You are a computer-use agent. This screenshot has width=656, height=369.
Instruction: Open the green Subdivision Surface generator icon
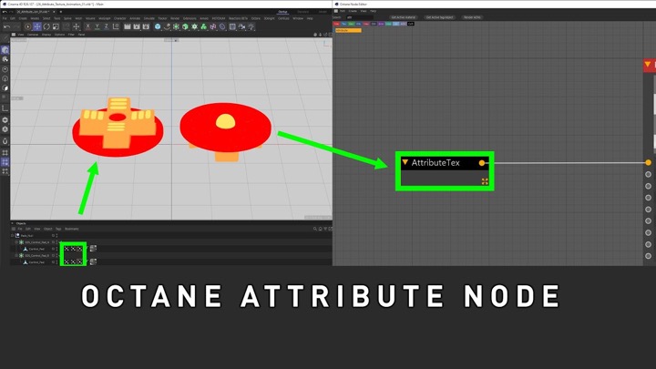tap(176, 26)
